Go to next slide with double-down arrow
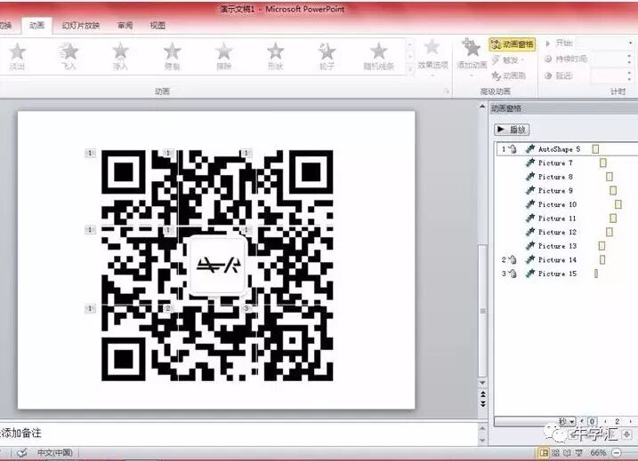 tap(482, 404)
